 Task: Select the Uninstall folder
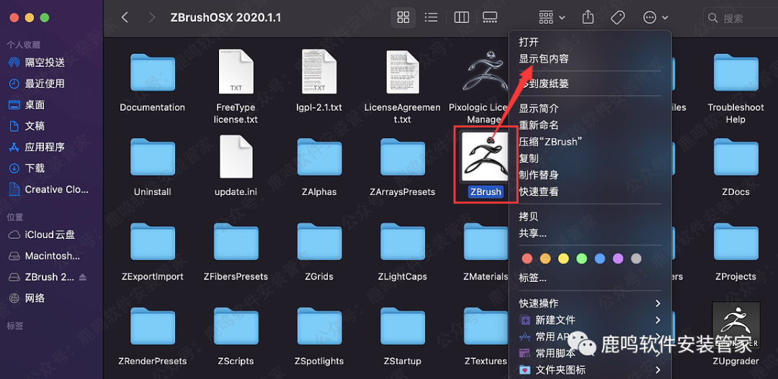pyautogui.click(x=152, y=157)
